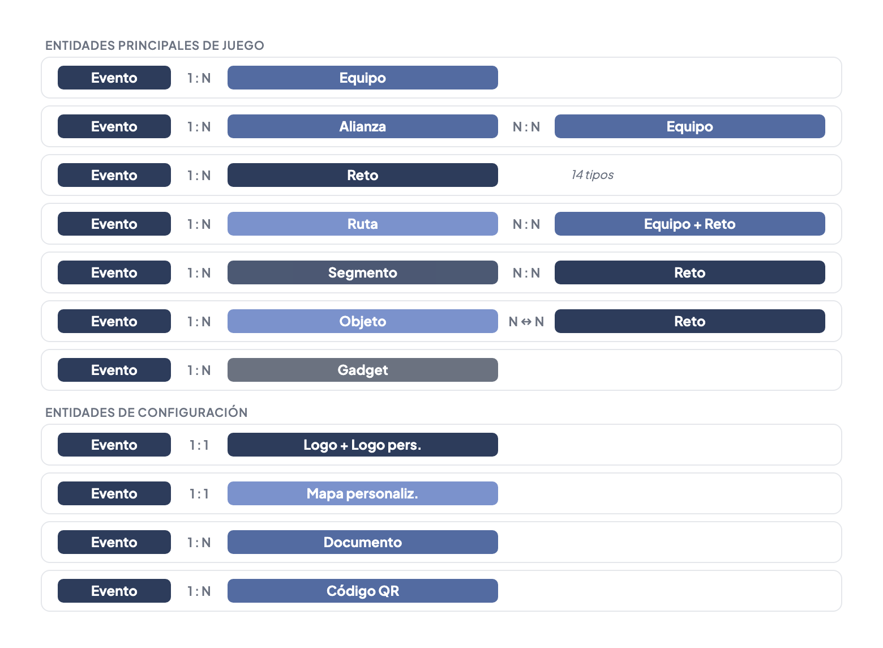Click the Evento block beside Gadget
The height and width of the screenshot is (648, 883).
[x=114, y=370]
